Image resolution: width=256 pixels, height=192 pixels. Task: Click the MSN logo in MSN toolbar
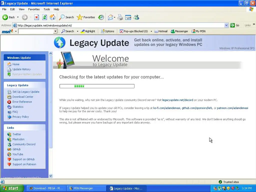[x=7, y=31]
